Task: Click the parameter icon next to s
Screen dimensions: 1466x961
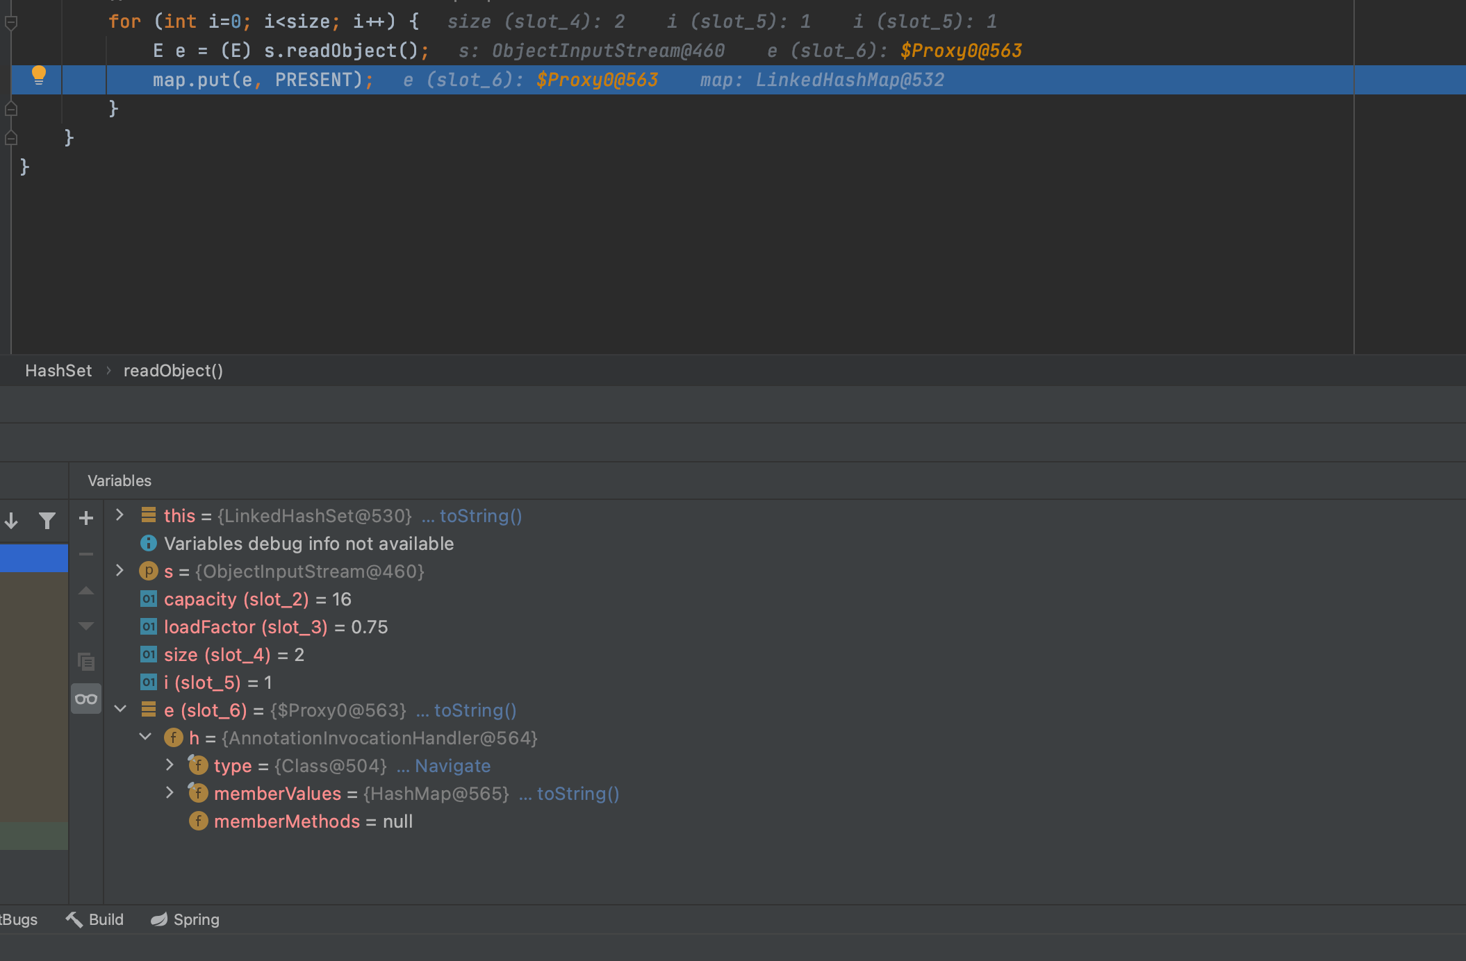Action: [148, 571]
